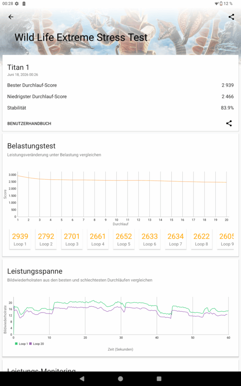Select the Loop 2 score card 2792
The width and height of the screenshot is (241, 386).
[x=46, y=239]
